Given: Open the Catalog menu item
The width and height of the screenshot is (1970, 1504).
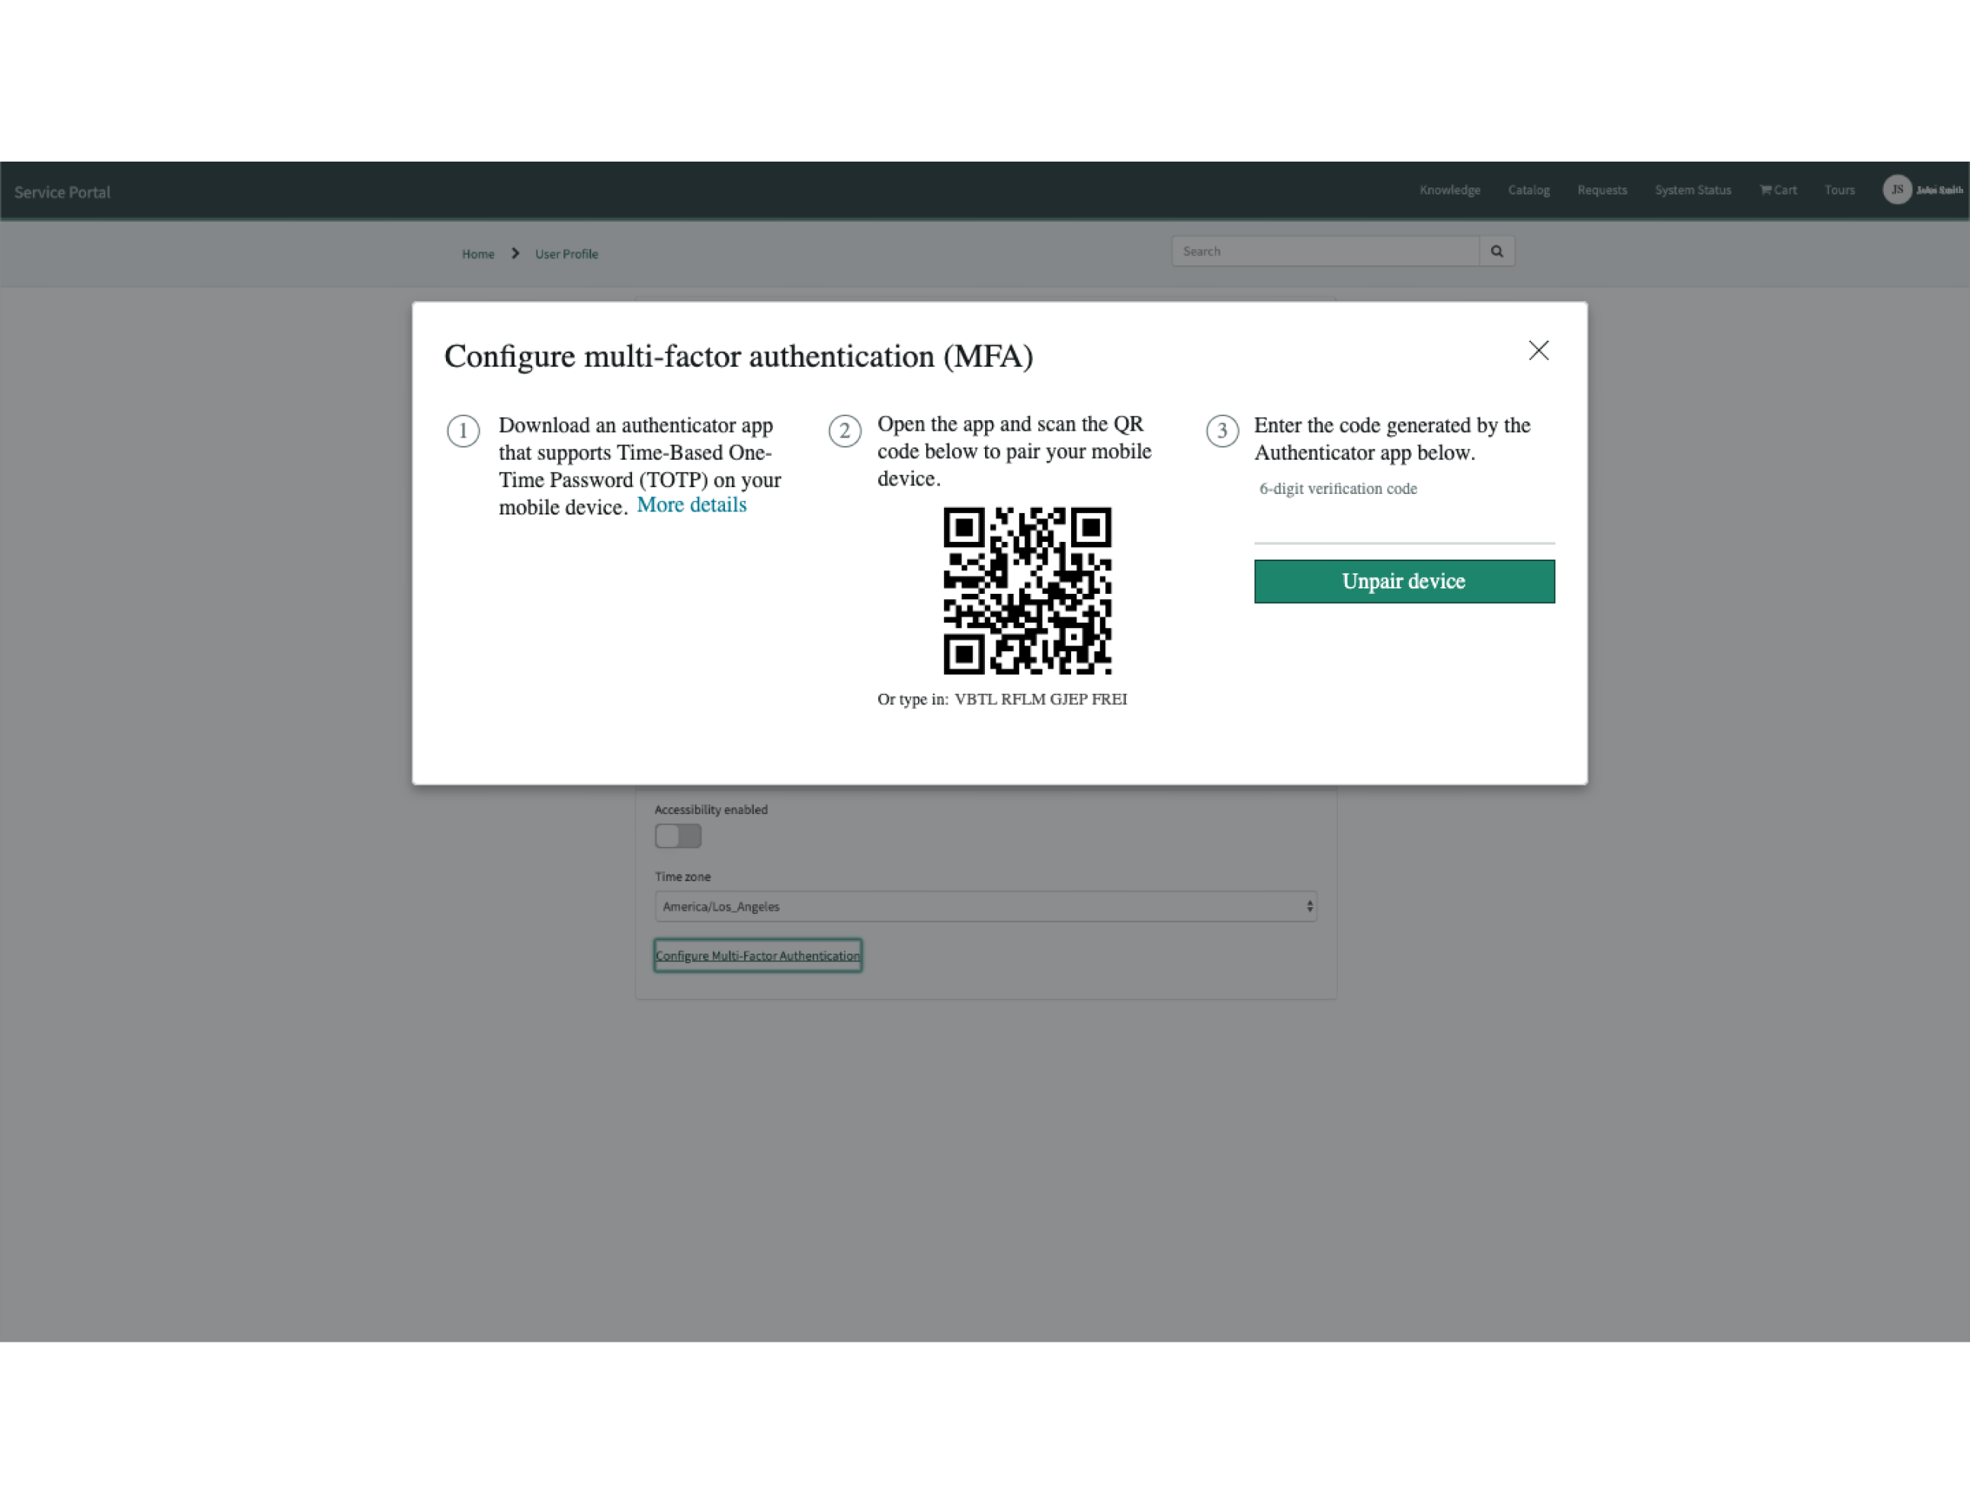Looking at the screenshot, I should 1529,190.
